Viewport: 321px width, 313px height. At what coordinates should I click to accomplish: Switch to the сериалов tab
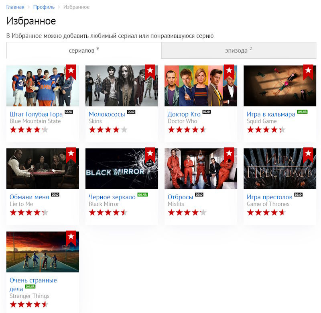84,50
